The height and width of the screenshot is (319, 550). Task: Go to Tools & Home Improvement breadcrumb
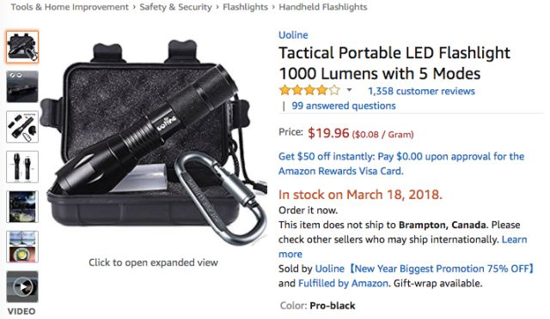70,7
